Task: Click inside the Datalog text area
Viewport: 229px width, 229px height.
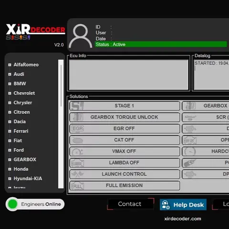Action: point(211,75)
